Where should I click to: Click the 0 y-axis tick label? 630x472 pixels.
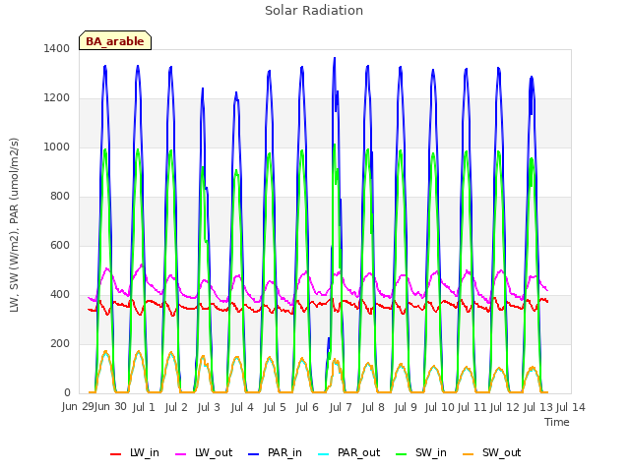pyautogui.click(x=67, y=393)
